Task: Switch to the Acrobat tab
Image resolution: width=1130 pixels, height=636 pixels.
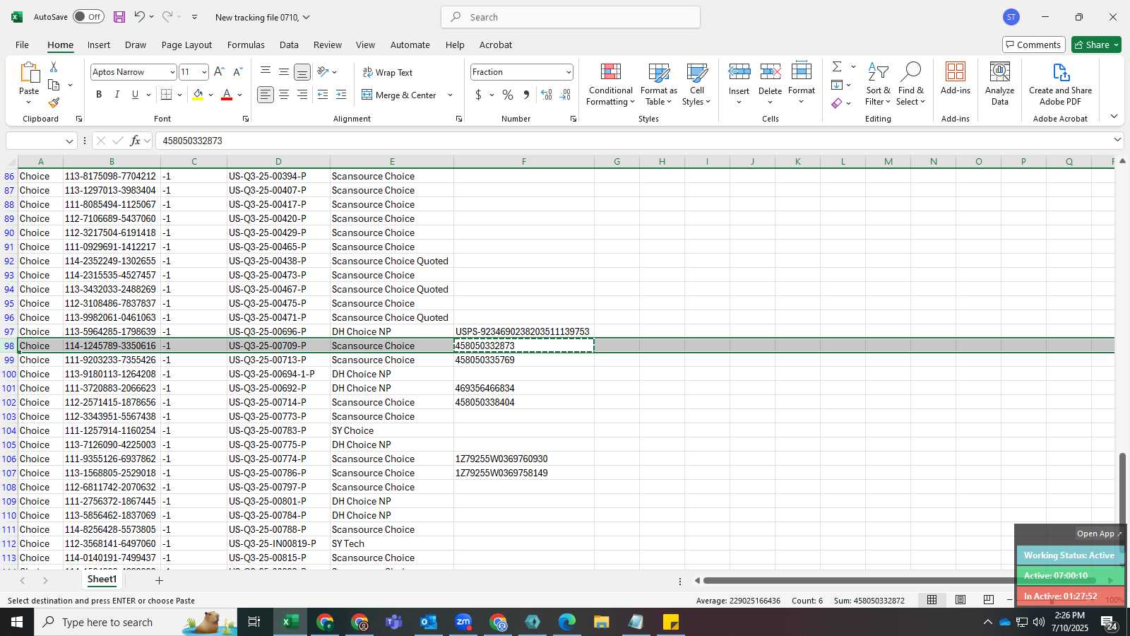Action: (x=496, y=45)
